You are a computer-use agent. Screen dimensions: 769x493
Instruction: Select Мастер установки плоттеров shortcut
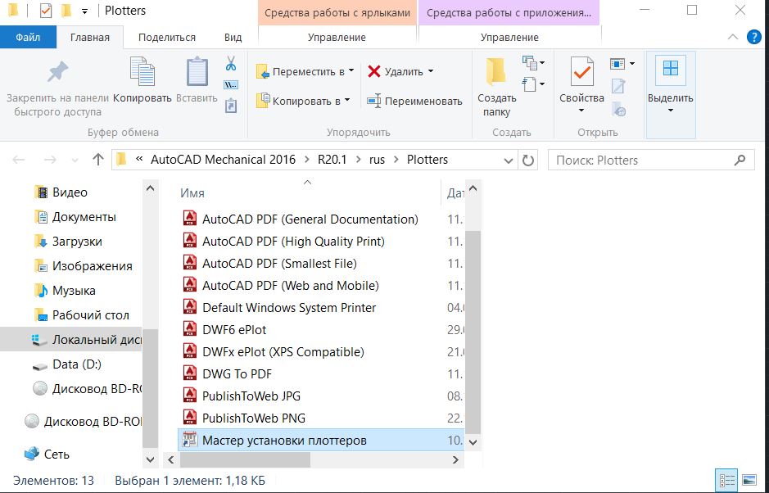[321, 440]
